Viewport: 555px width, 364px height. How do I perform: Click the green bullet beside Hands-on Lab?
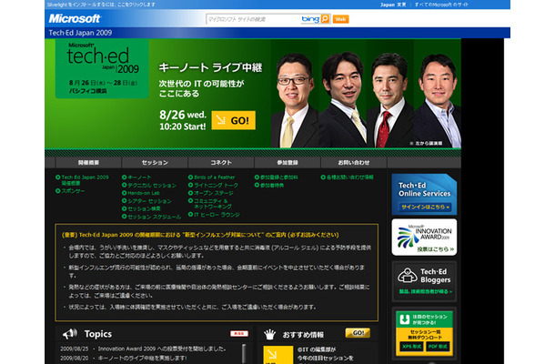[x=125, y=193]
